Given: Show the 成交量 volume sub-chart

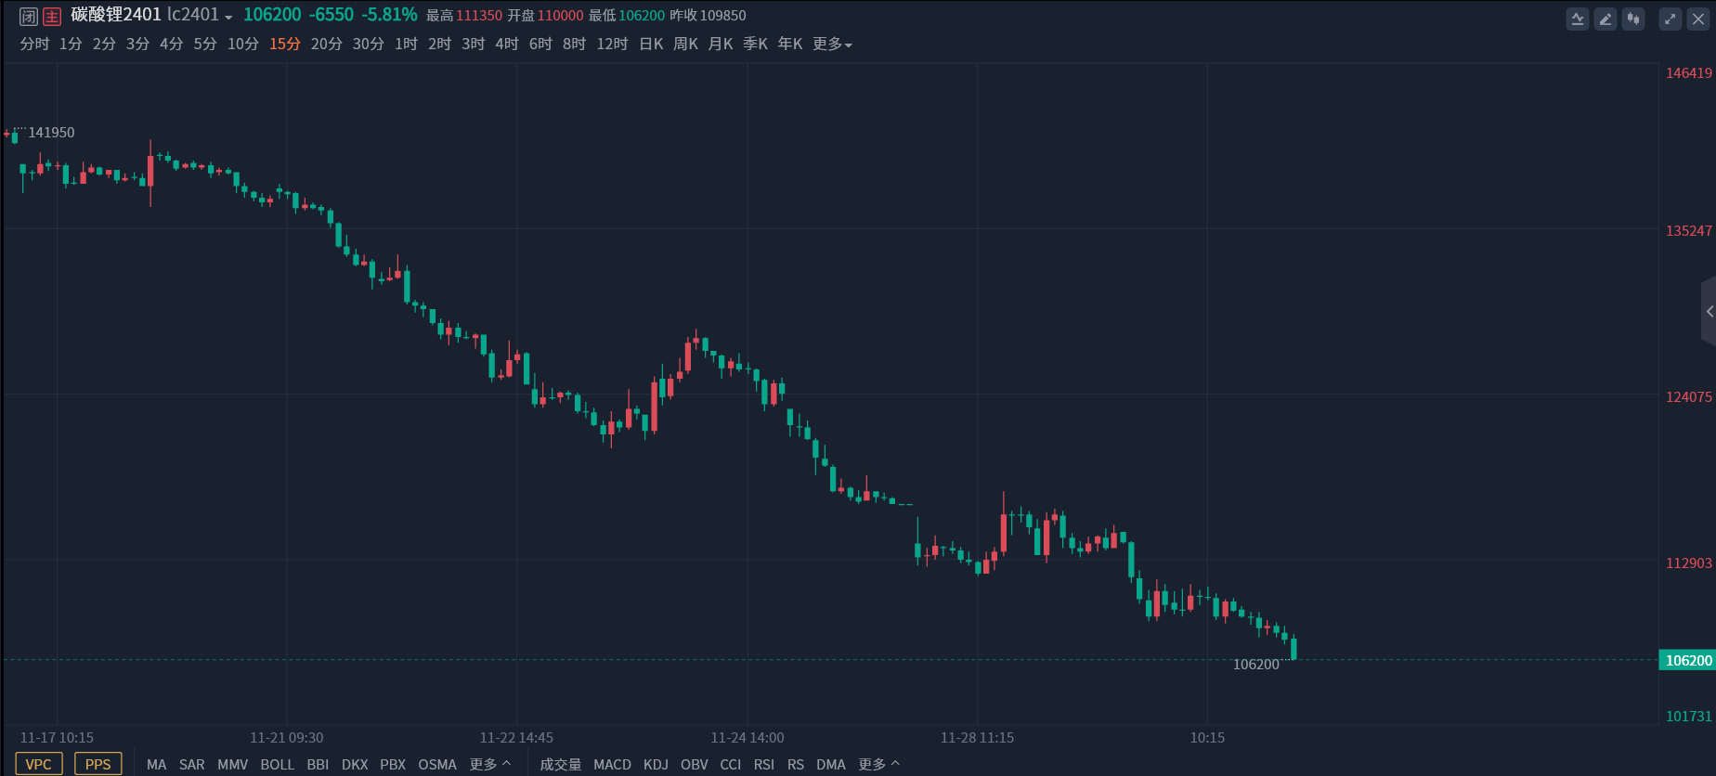Looking at the screenshot, I should [561, 764].
